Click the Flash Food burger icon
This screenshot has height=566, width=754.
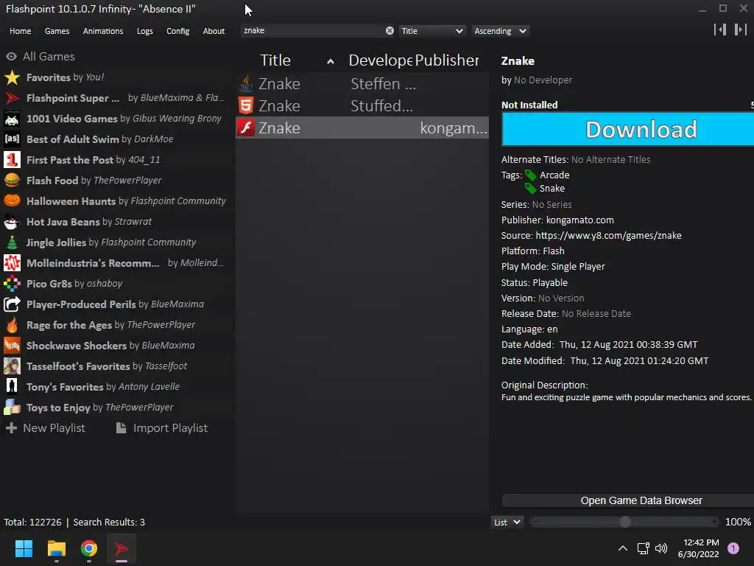tap(12, 181)
